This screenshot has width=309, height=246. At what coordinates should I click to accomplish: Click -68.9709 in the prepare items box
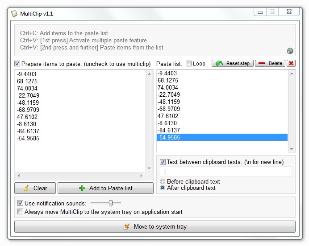[x=28, y=110]
